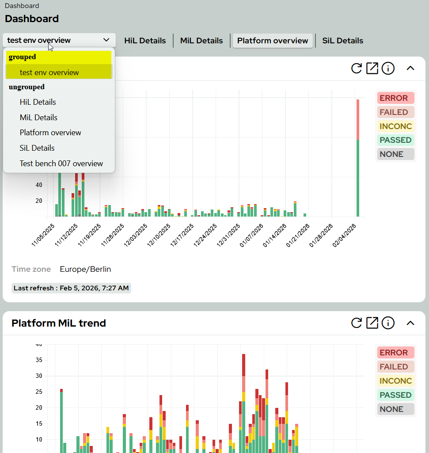
Task: Refresh the Platform MiL trend chart
Action: pos(357,323)
